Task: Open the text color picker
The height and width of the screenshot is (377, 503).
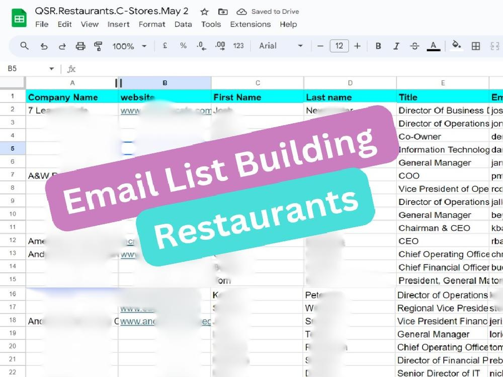Action: 433,46
